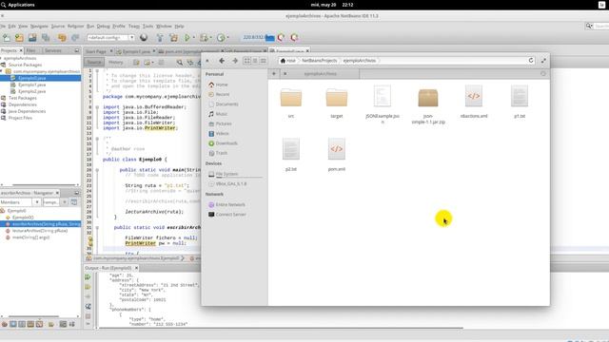Click date and time in top panel
The image size is (609, 342).
pyautogui.click(x=332, y=5)
